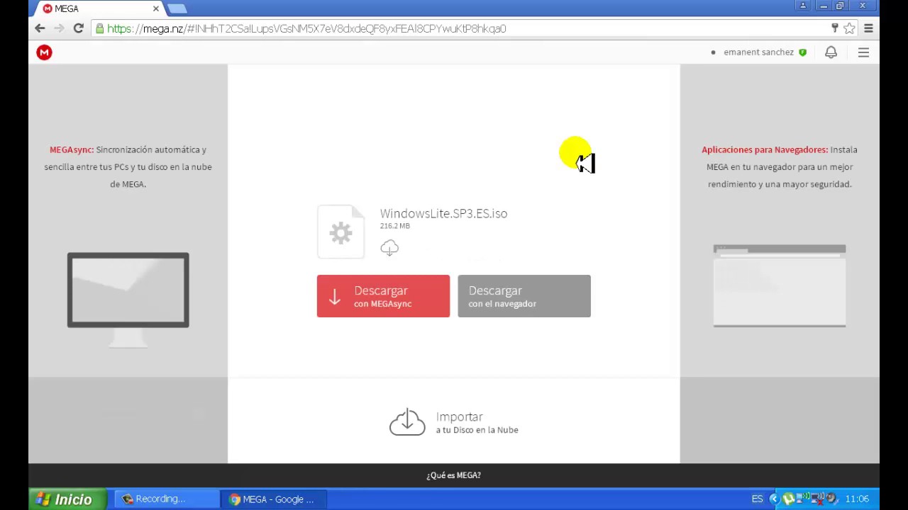Screen dimensions: 908x510
Task: Click the browser window illustration
Action: click(x=780, y=285)
